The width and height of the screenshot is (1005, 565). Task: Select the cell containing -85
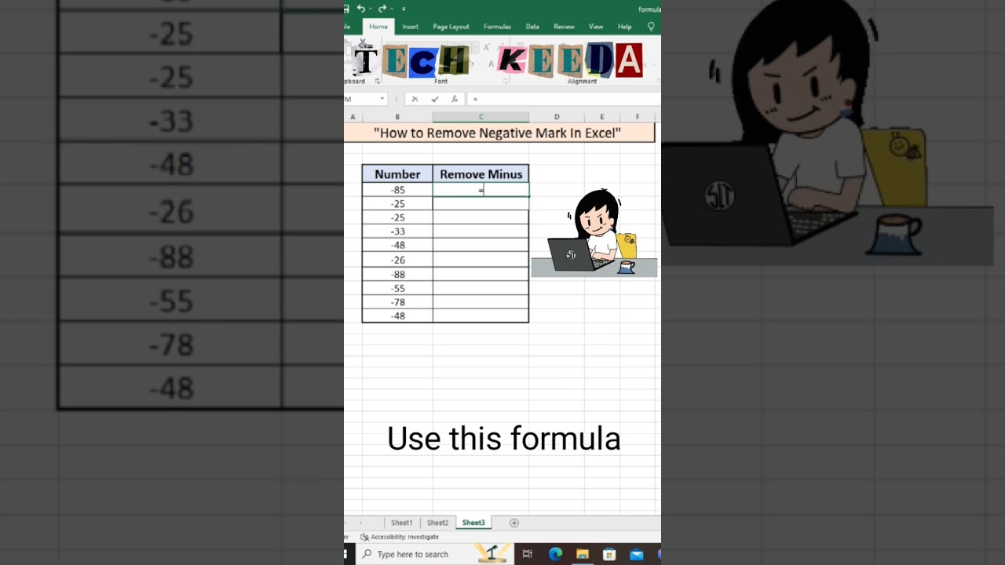click(x=397, y=190)
